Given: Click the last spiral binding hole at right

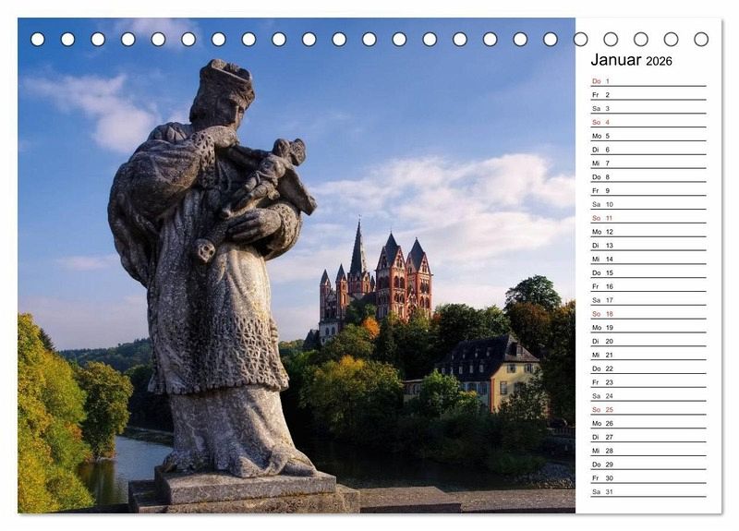Looking at the screenshot, I should 701,39.
